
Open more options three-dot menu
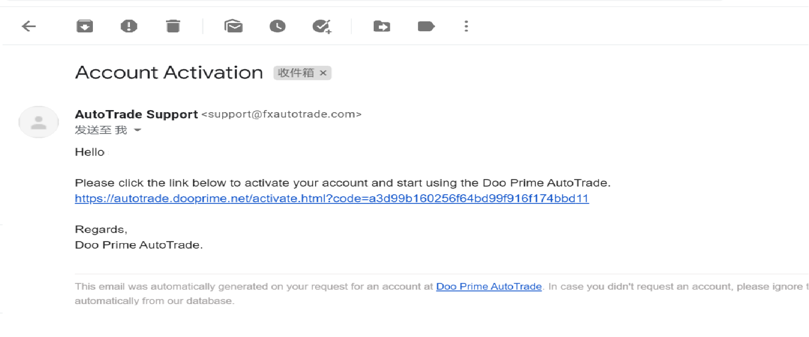(x=466, y=26)
